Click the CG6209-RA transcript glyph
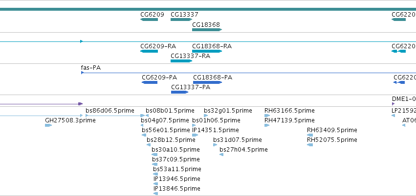 click(149, 51)
